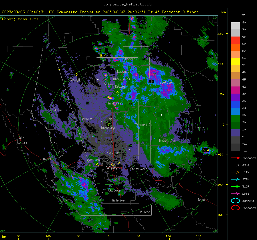Screen dimensions: 257x240
Task: Select the magenta 18TS track arrow
Action: tap(235, 194)
